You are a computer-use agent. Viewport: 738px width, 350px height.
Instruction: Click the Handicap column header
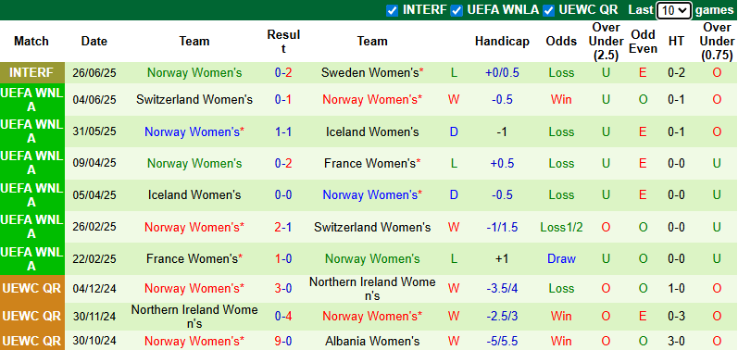click(x=502, y=42)
